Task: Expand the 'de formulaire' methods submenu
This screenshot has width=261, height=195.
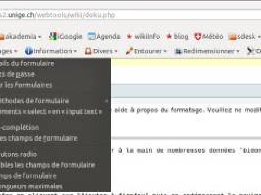Action: (55, 101)
